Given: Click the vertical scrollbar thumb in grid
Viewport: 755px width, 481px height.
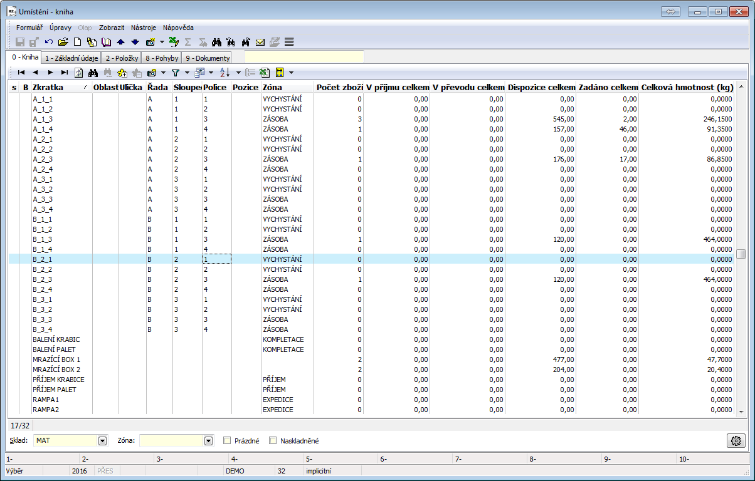Looking at the screenshot, I should coord(741,254).
